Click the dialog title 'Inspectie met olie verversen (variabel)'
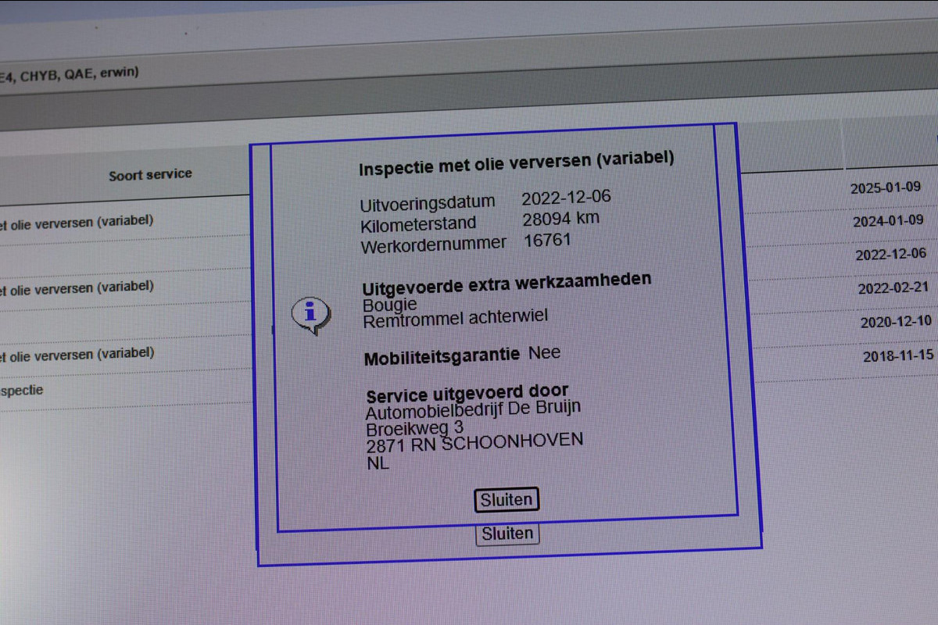This screenshot has height=625, width=938. pos(516,162)
